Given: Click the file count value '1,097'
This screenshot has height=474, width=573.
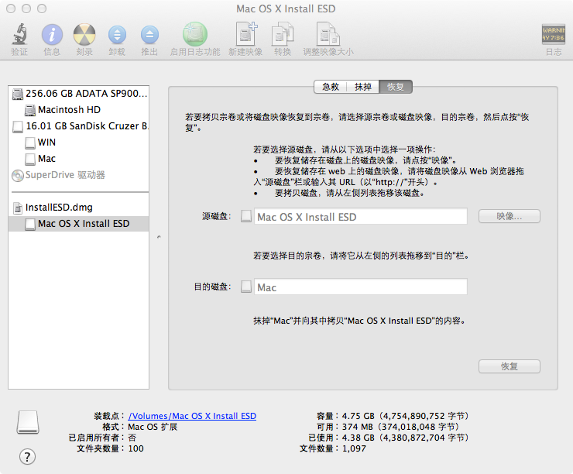Looking at the screenshot, I should (354, 448).
